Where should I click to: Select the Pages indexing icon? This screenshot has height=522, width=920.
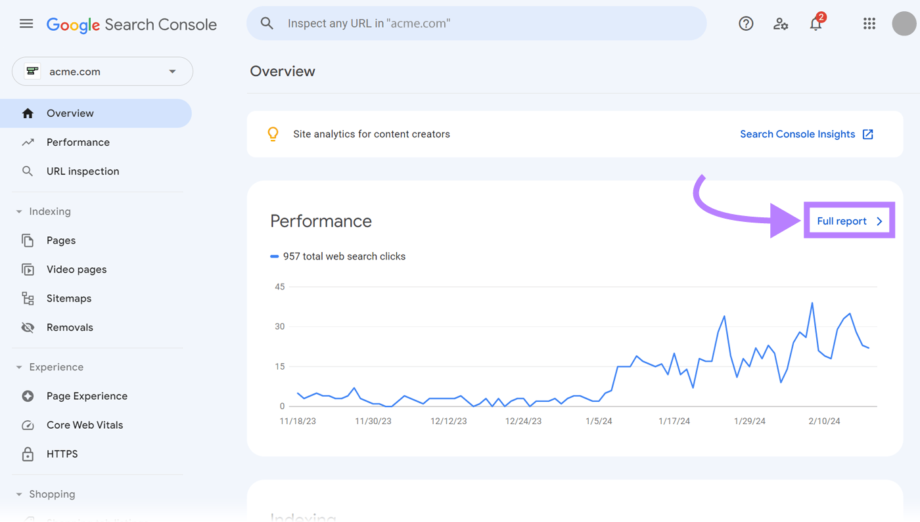pos(28,240)
